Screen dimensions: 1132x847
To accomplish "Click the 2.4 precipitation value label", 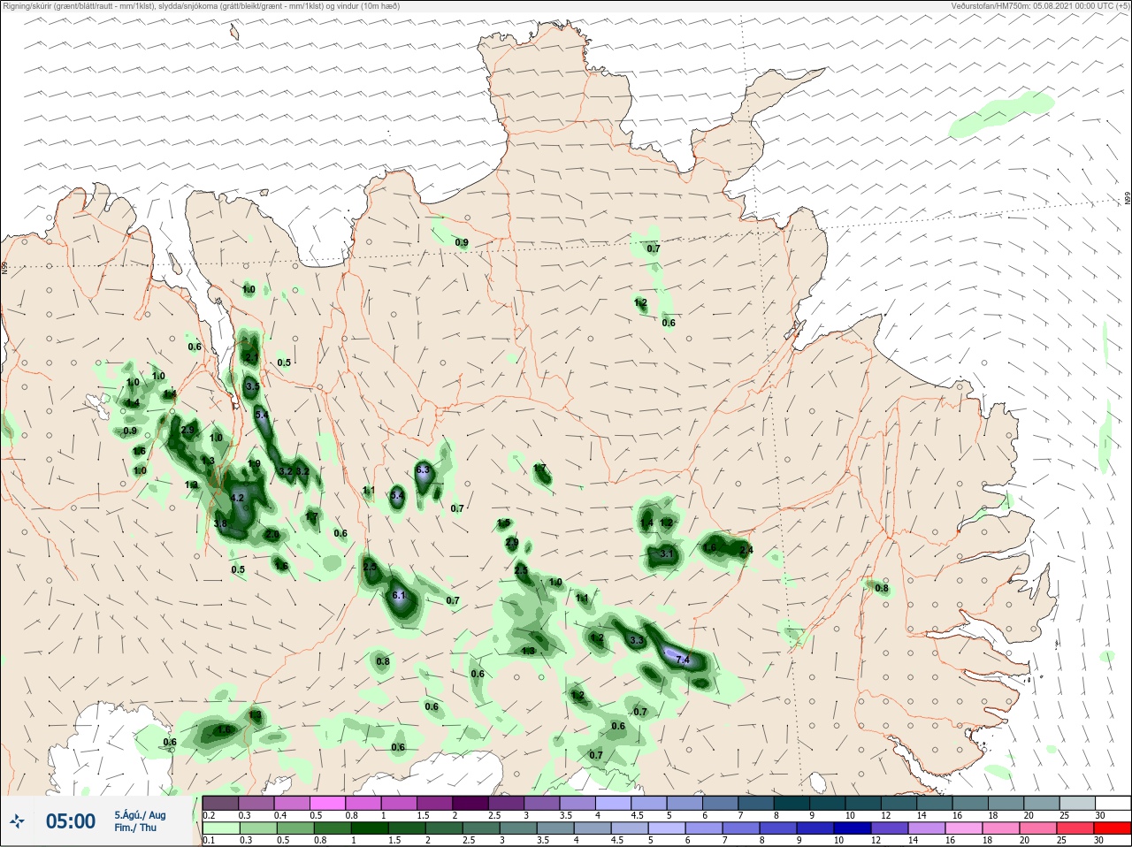I will (x=746, y=550).
